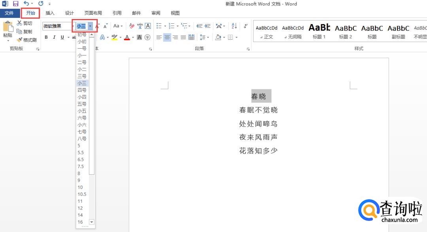This screenshot has width=427, height=232.
Task: Toggle Italic formatting
Action: (54, 38)
